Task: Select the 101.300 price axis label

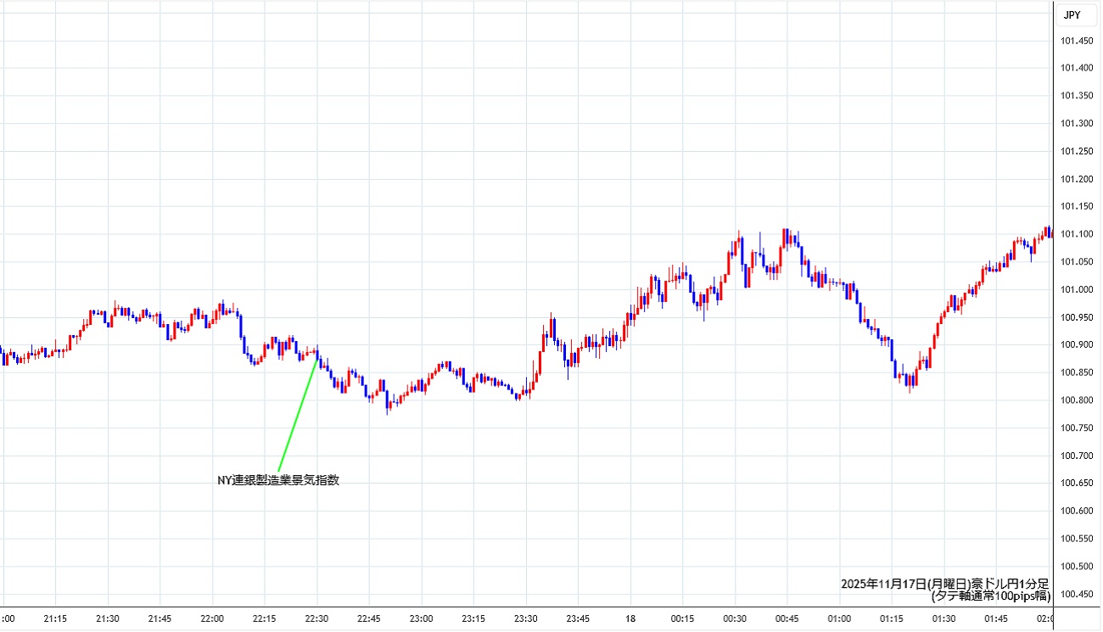Action: point(1078,124)
